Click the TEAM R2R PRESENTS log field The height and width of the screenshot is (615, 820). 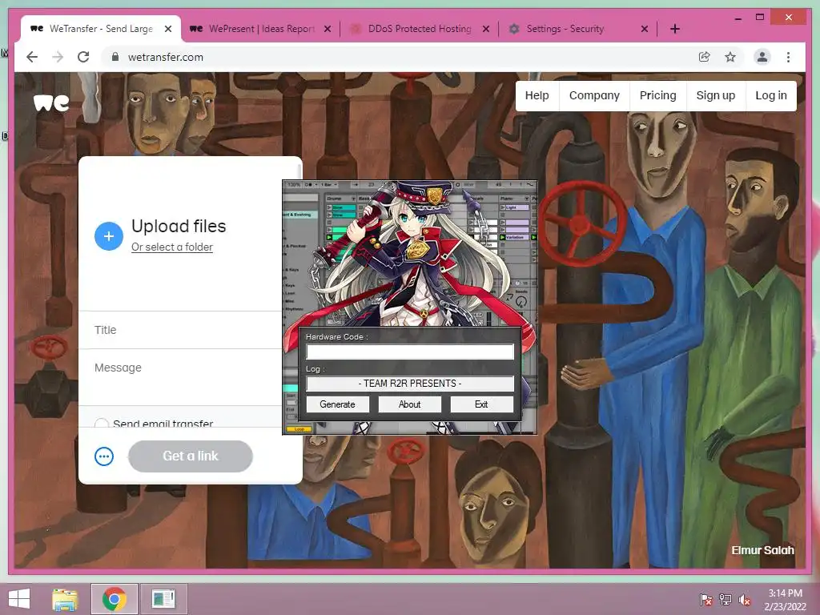(410, 384)
